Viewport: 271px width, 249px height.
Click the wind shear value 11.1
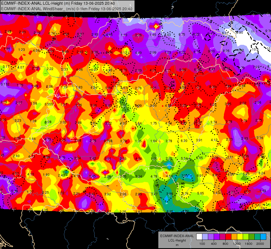[254, 32]
